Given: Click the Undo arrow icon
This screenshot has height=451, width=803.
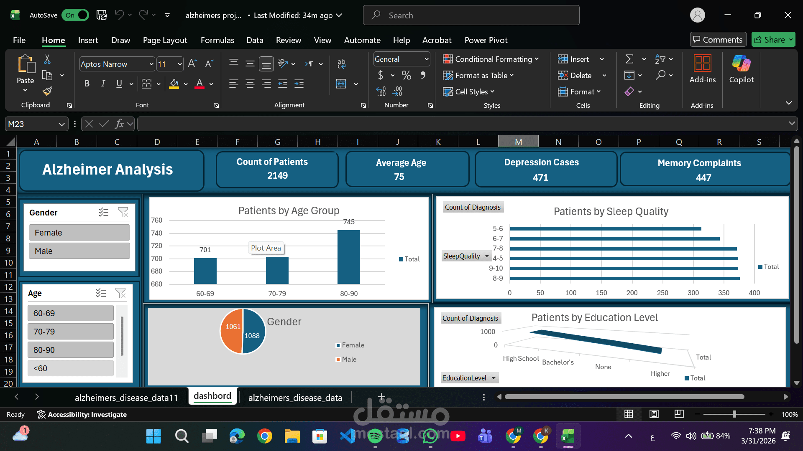Looking at the screenshot, I should click(119, 15).
